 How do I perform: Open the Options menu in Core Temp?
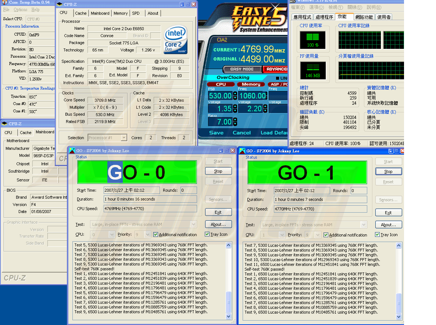[21, 10]
